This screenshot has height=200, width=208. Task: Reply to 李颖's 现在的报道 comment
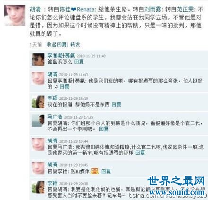(116, 104)
